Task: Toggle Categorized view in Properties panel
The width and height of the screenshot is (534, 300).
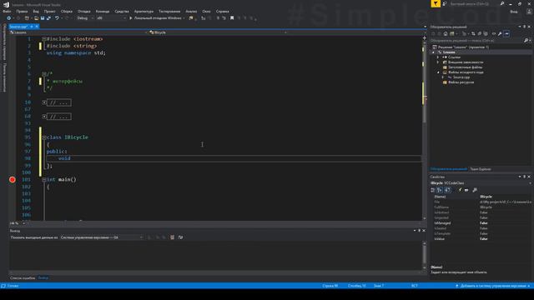Action: pos(432,190)
